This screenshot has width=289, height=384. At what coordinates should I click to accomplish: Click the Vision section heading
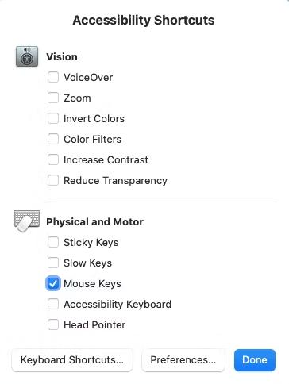pos(62,57)
